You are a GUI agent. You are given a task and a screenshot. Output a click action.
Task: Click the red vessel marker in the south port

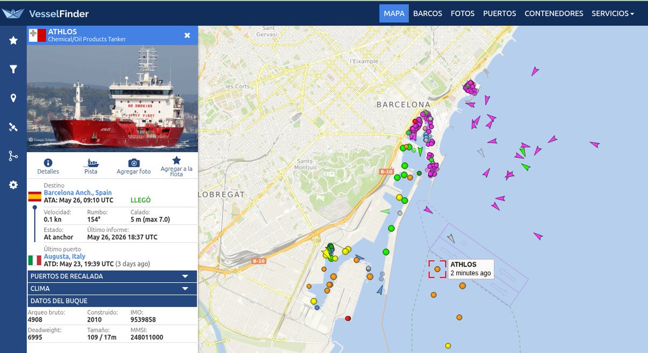click(x=348, y=318)
